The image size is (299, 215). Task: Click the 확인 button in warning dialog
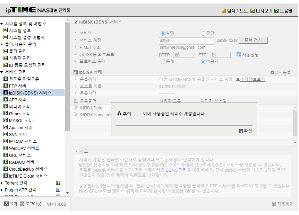[x=246, y=131]
